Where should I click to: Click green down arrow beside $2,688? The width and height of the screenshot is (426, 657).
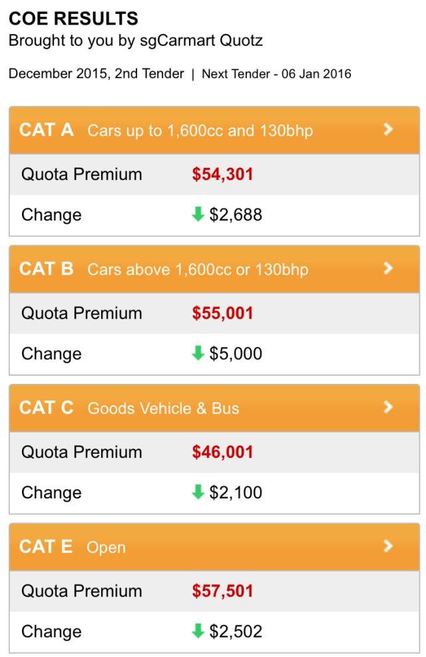pos(198,215)
